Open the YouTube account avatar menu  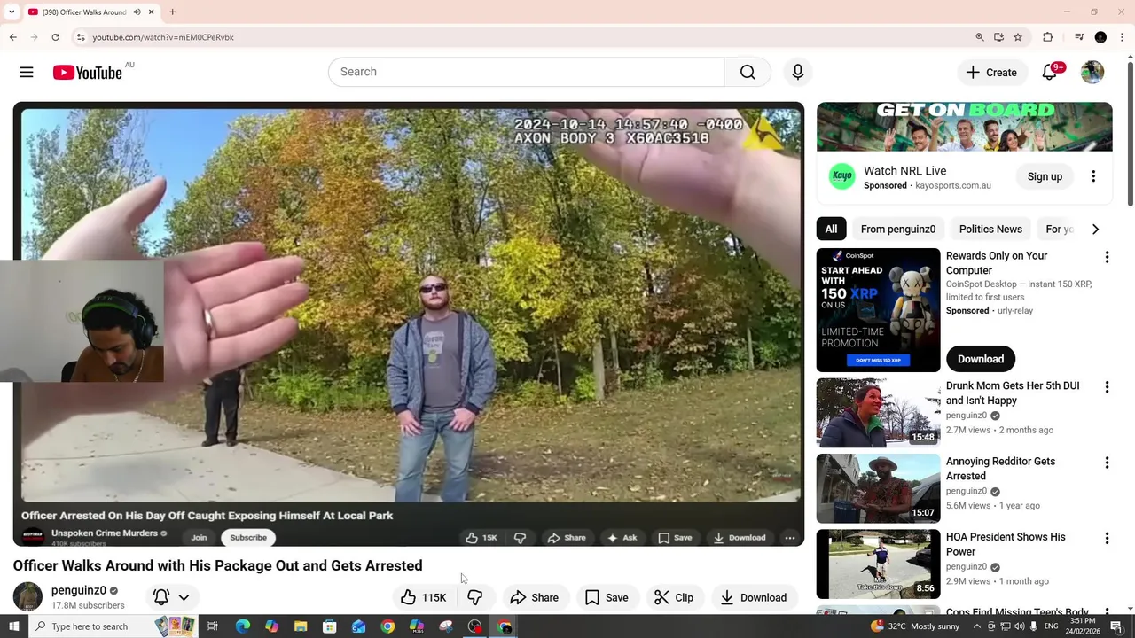click(1092, 72)
